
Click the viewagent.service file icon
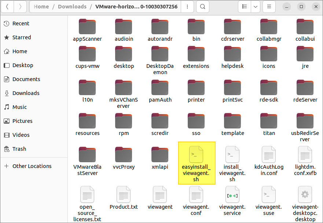coord(232,194)
